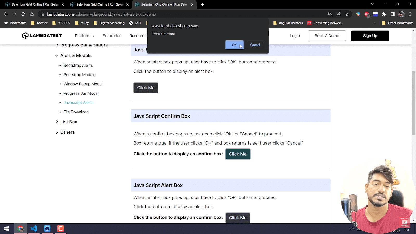This screenshot has width=416, height=234.
Task: Click the tab search down arrow
Action: tap(373, 4)
